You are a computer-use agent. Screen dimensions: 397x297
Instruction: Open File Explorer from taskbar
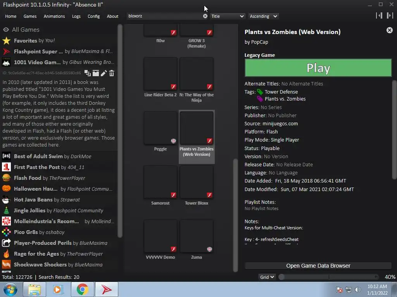[x=35, y=289]
